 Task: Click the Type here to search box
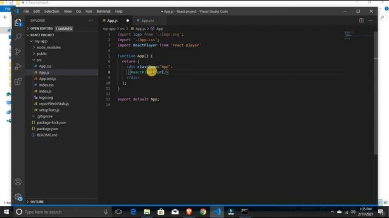pos(62,212)
